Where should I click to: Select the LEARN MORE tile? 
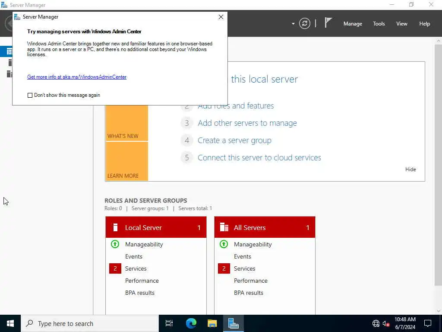pos(127,161)
